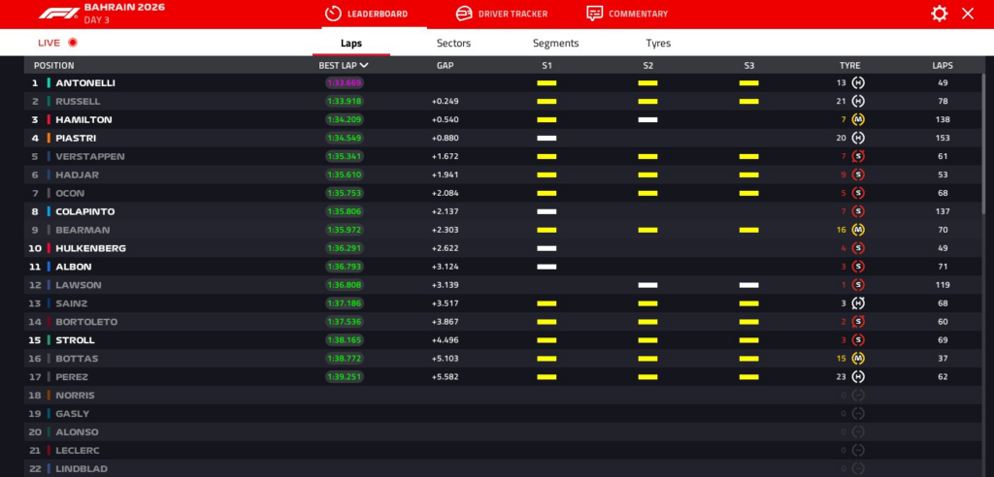This screenshot has height=477, width=994.
Task: Click Colapinto's 137 laps count
Action: tap(943, 211)
